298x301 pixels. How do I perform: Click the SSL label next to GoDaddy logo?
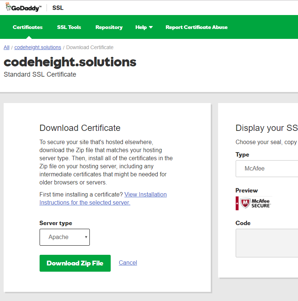[58, 7]
